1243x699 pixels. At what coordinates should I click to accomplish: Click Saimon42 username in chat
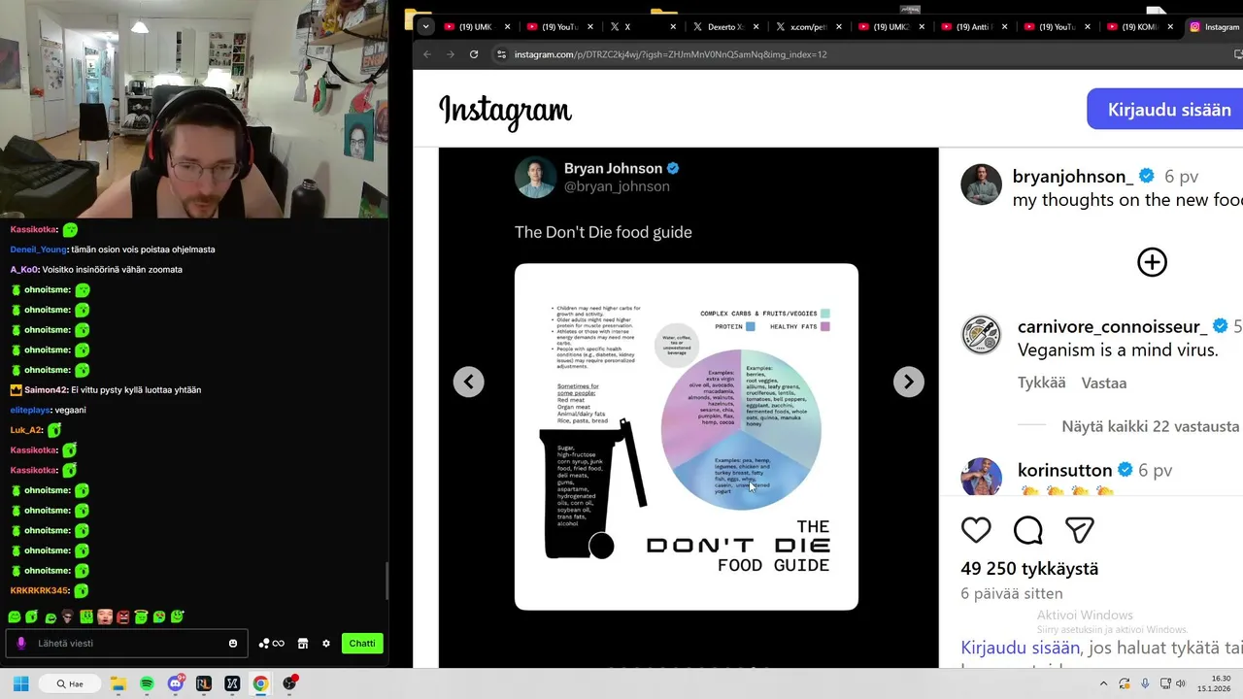tap(46, 389)
